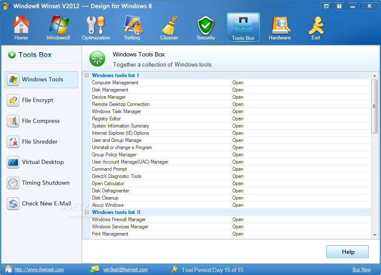
Task: Select the Disk Defragmenter row
Action: click(231, 191)
